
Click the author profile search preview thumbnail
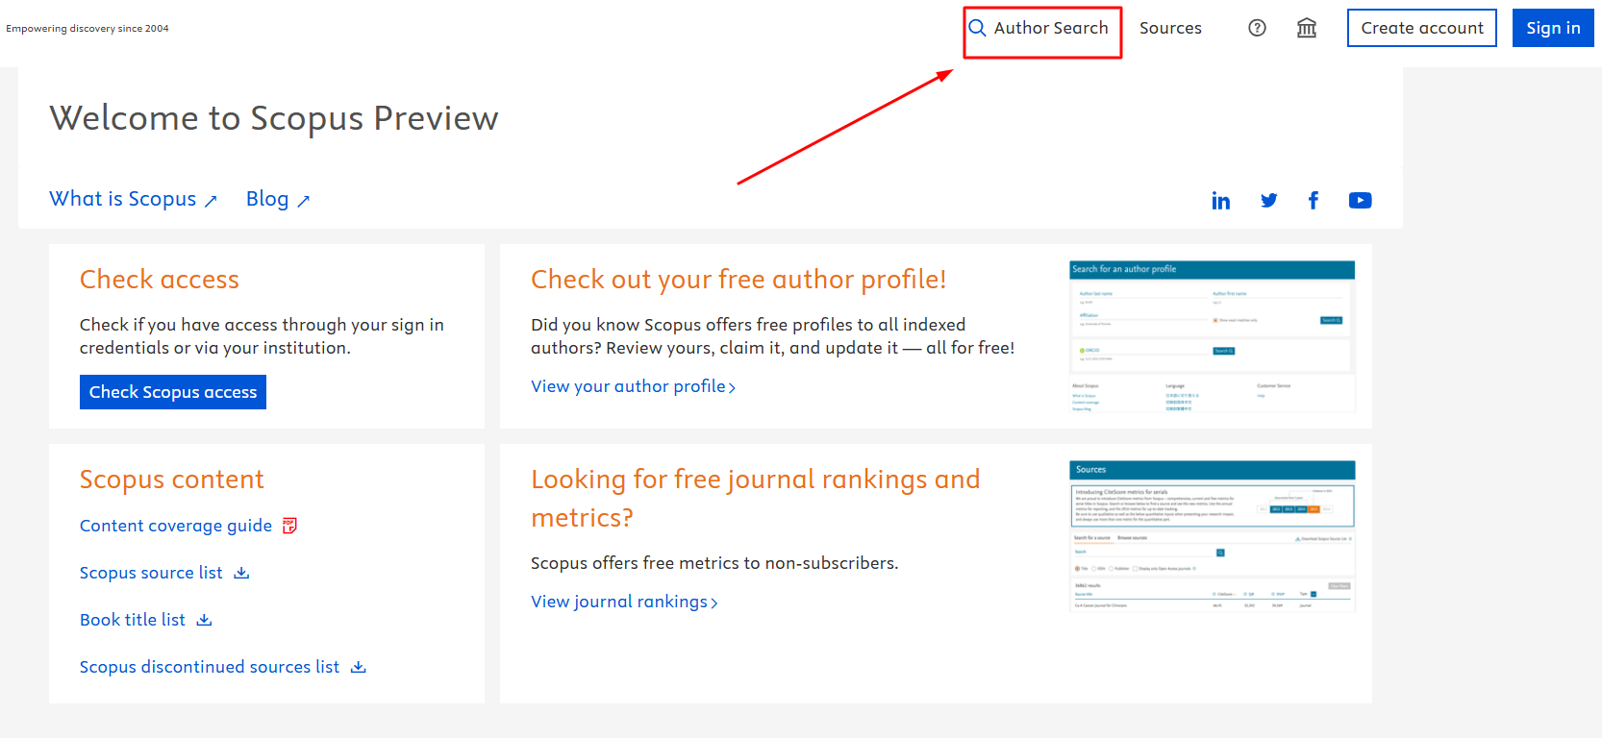[1212, 336]
